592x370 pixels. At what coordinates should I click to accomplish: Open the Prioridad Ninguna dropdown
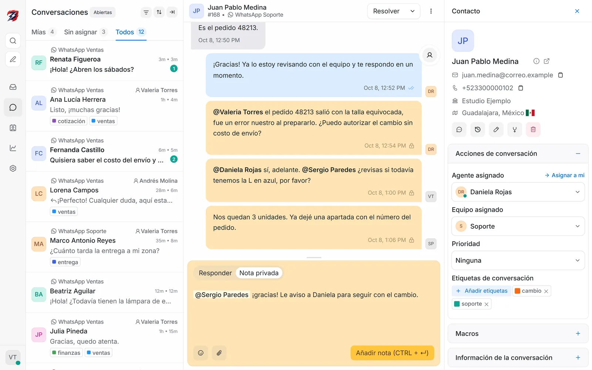coord(518,260)
